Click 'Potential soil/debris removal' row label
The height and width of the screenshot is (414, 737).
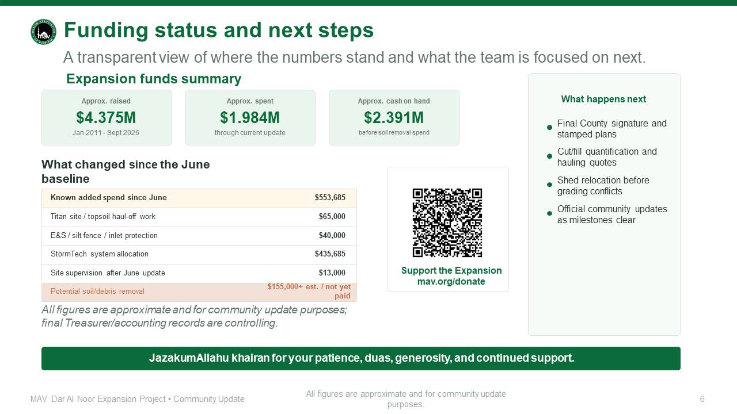coord(97,292)
